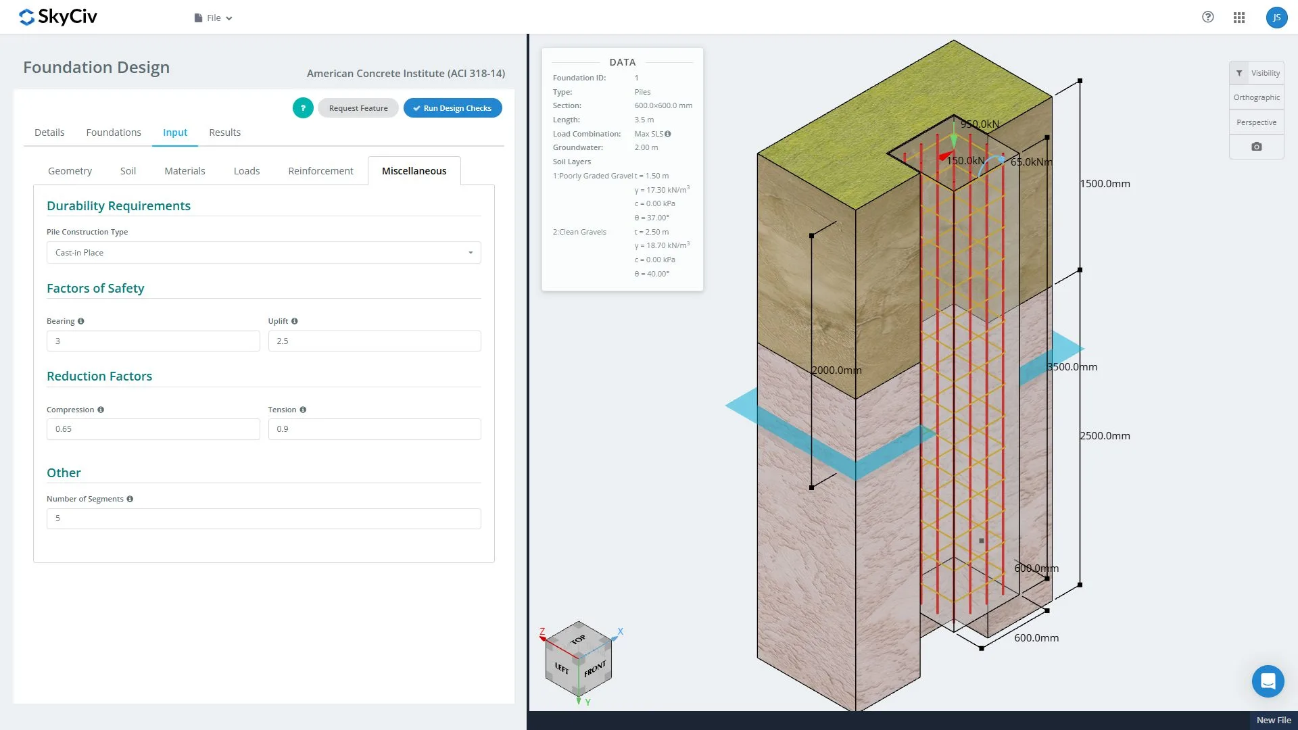This screenshot has width=1298, height=730.
Task: Click the JS user avatar
Action: 1276,18
